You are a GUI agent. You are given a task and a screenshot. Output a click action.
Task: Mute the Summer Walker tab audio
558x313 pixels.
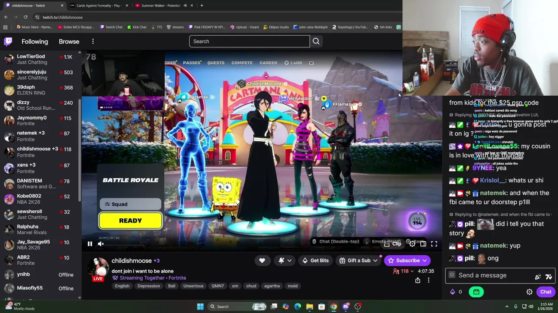coord(185,6)
